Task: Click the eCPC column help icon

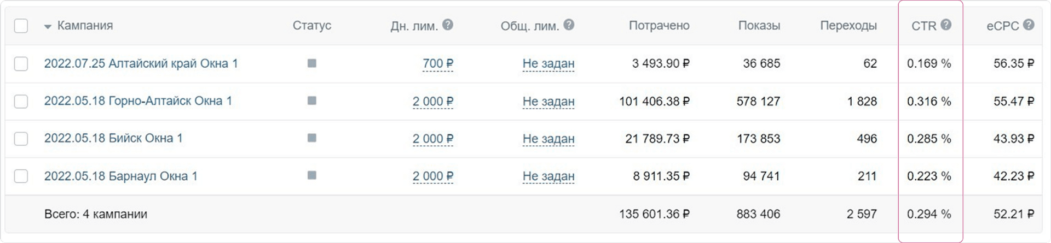Action: coord(1029,25)
